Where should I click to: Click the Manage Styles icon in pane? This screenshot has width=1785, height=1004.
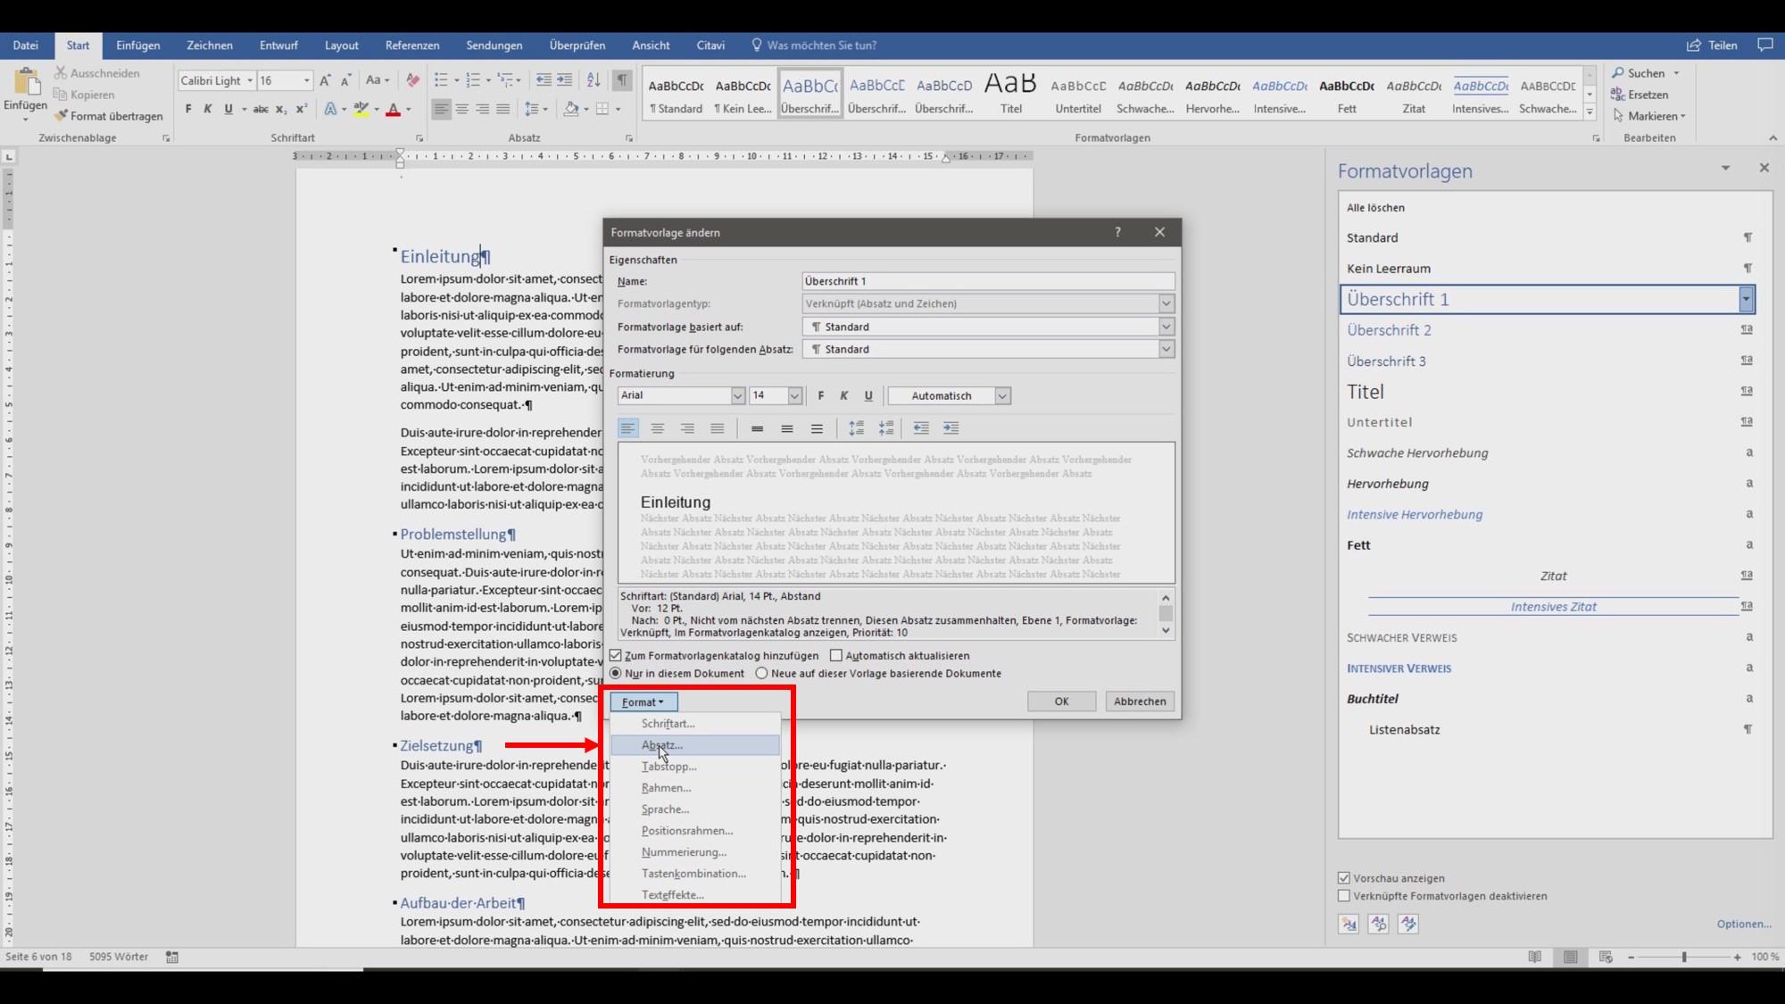point(1409,924)
